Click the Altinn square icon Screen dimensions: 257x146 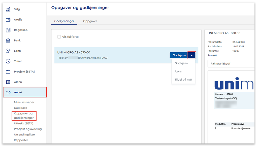point(8,82)
